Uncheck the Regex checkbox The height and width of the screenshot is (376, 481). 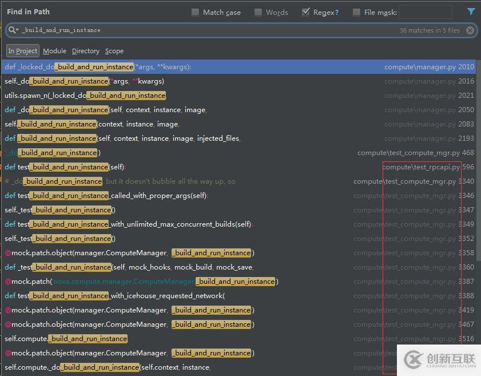click(306, 12)
